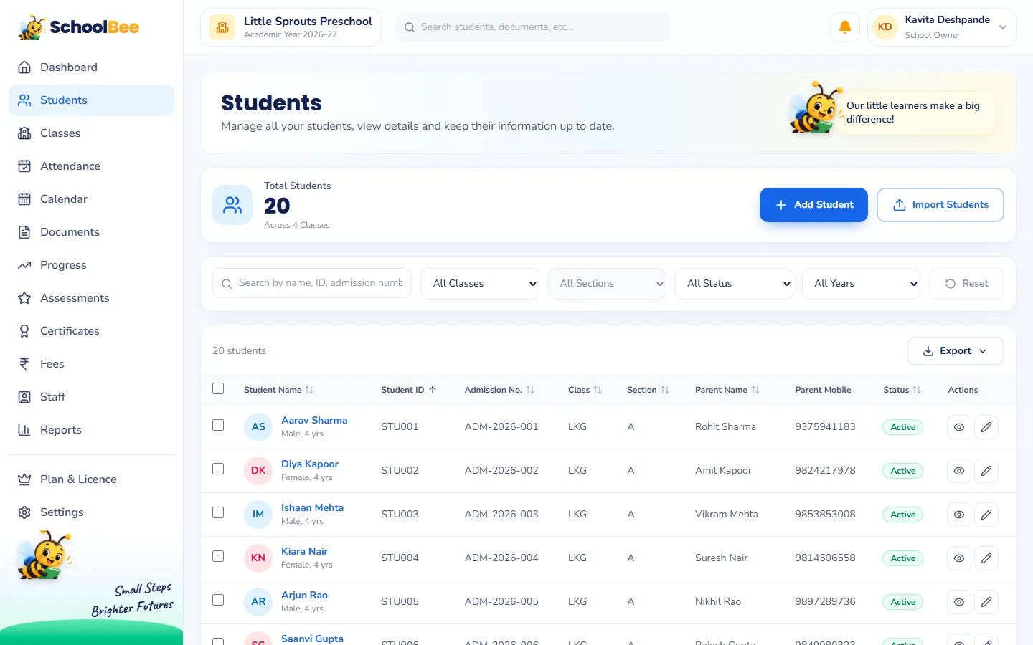Edit Diya Kapoor using pencil icon
Viewport: 1033px width, 645px height.
pos(986,471)
